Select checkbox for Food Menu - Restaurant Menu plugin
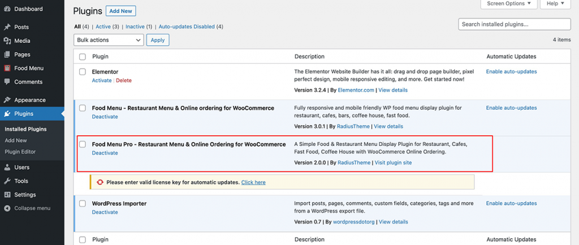Viewport: 579px width, 245px height. coord(83,108)
